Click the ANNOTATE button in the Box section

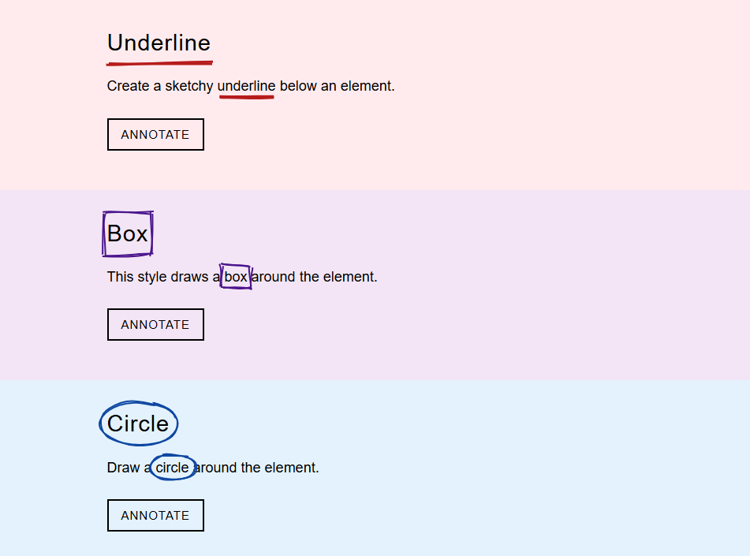point(155,324)
